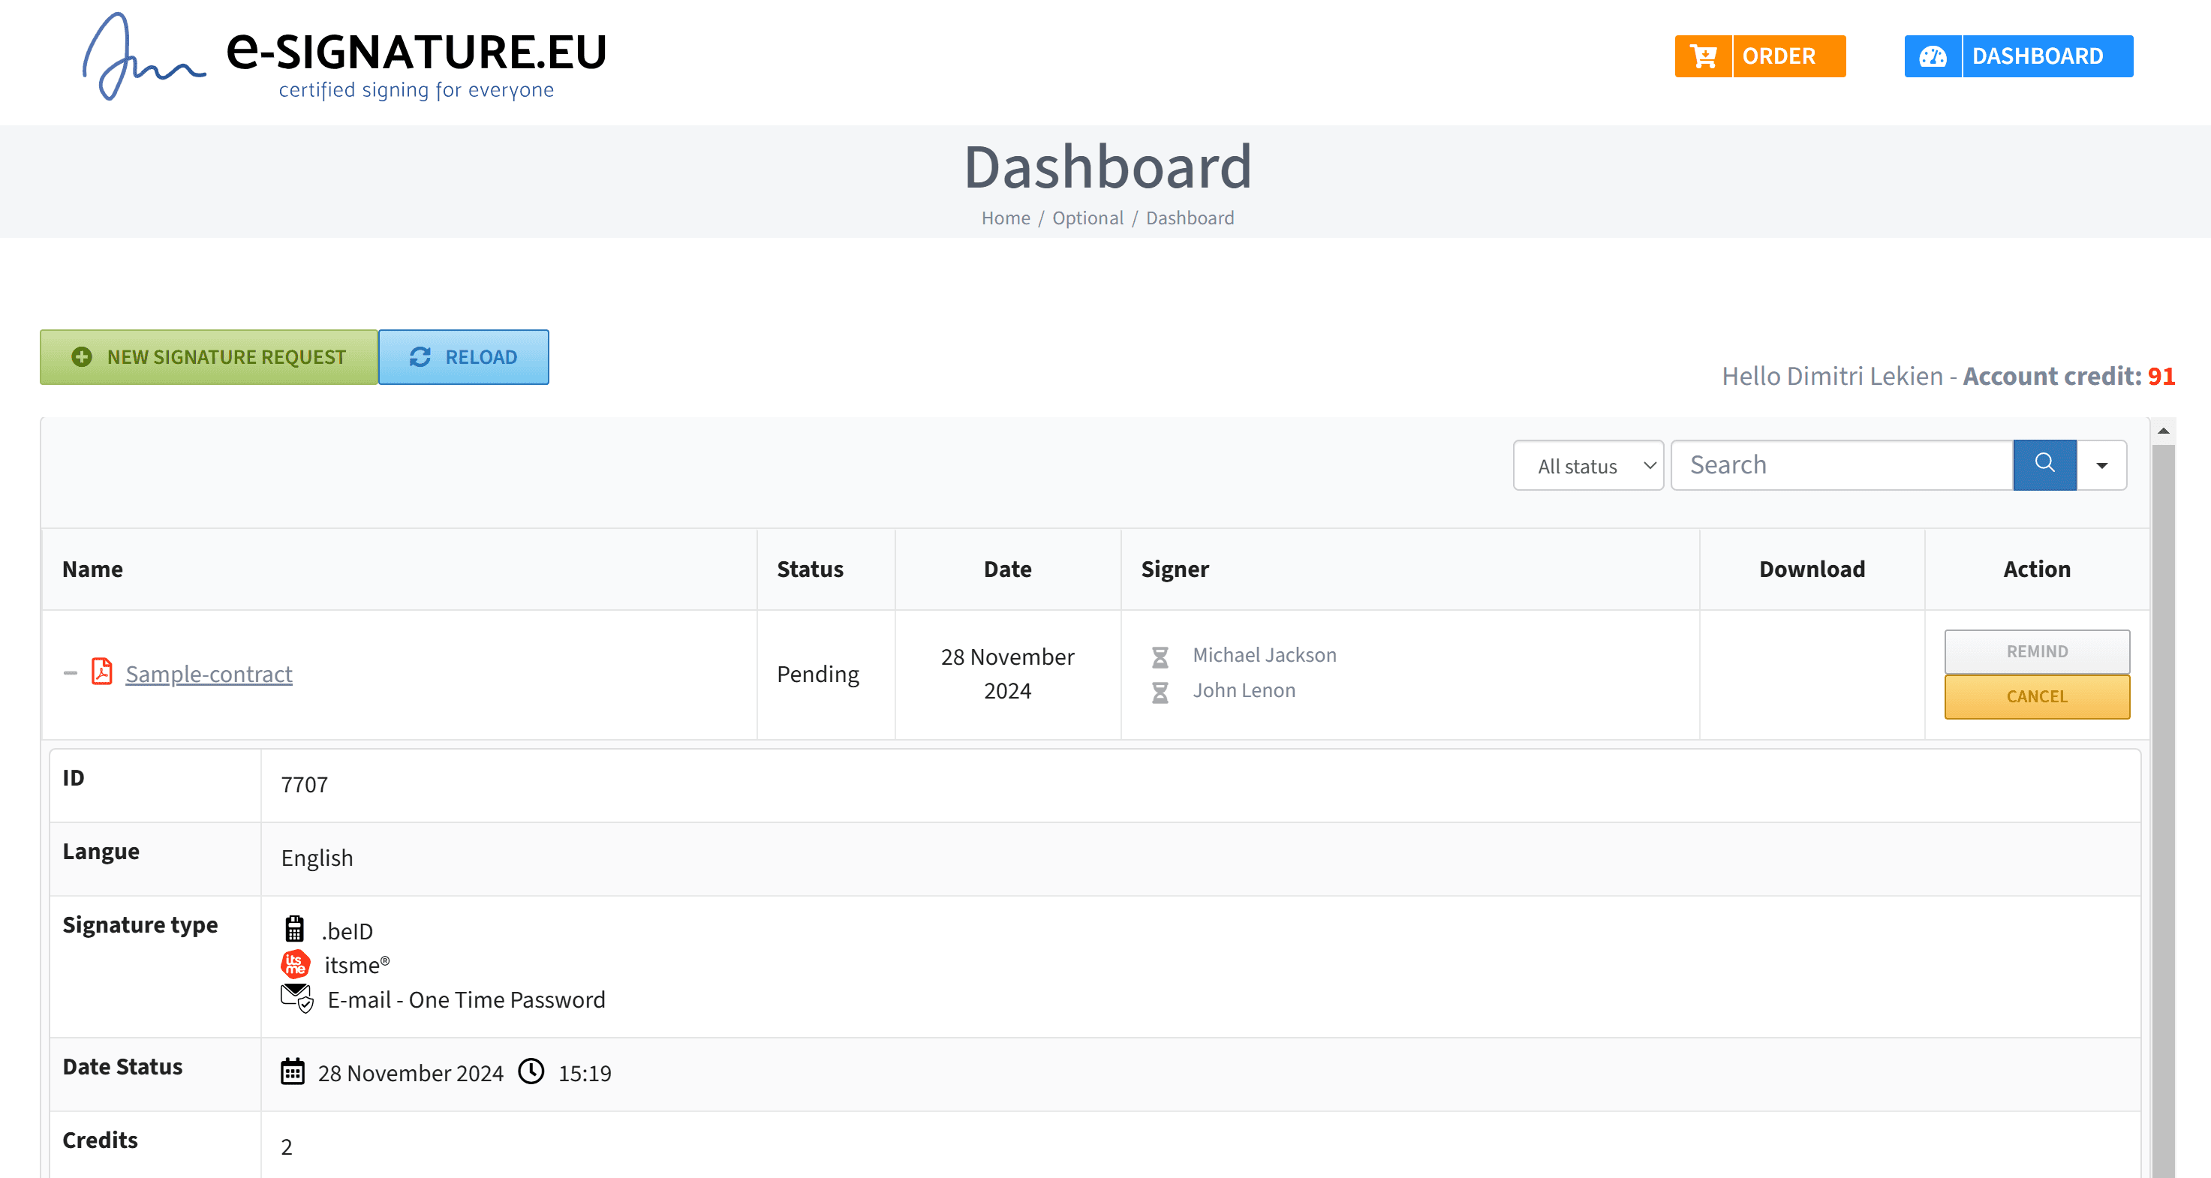Collapse the Sample-contract row details
Image resolution: width=2211 pixels, height=1178 pixels.
(71, 674)
